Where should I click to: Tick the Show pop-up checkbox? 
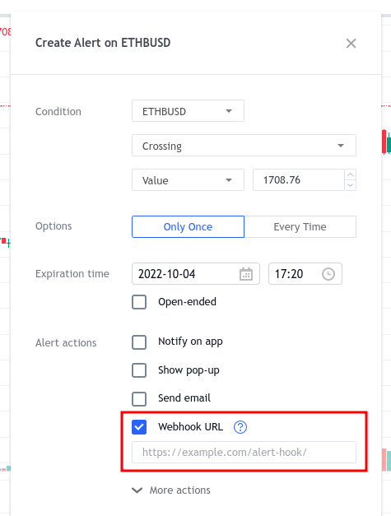point(139,370)
